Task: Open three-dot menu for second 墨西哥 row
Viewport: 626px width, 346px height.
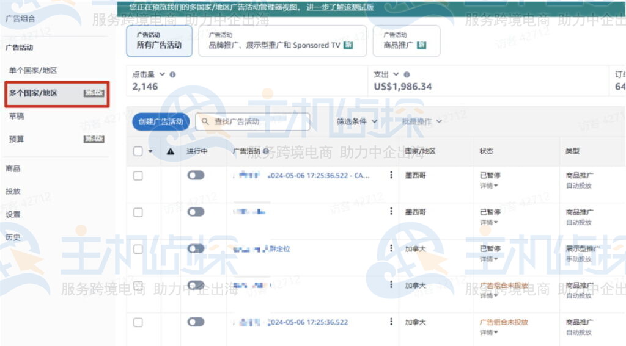Action: click(391, 211)
